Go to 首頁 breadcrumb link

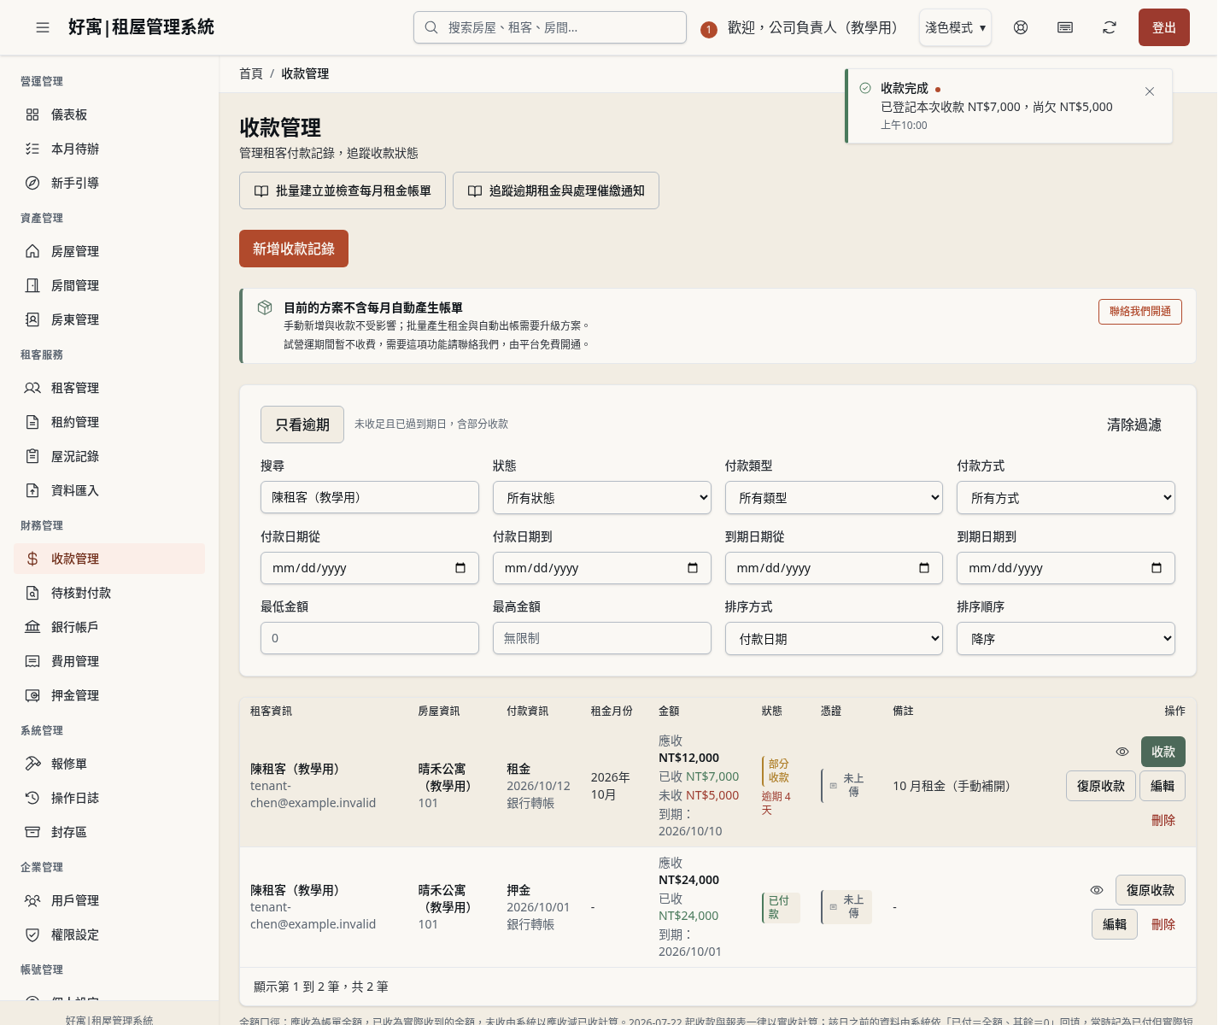tap(251, 73)
